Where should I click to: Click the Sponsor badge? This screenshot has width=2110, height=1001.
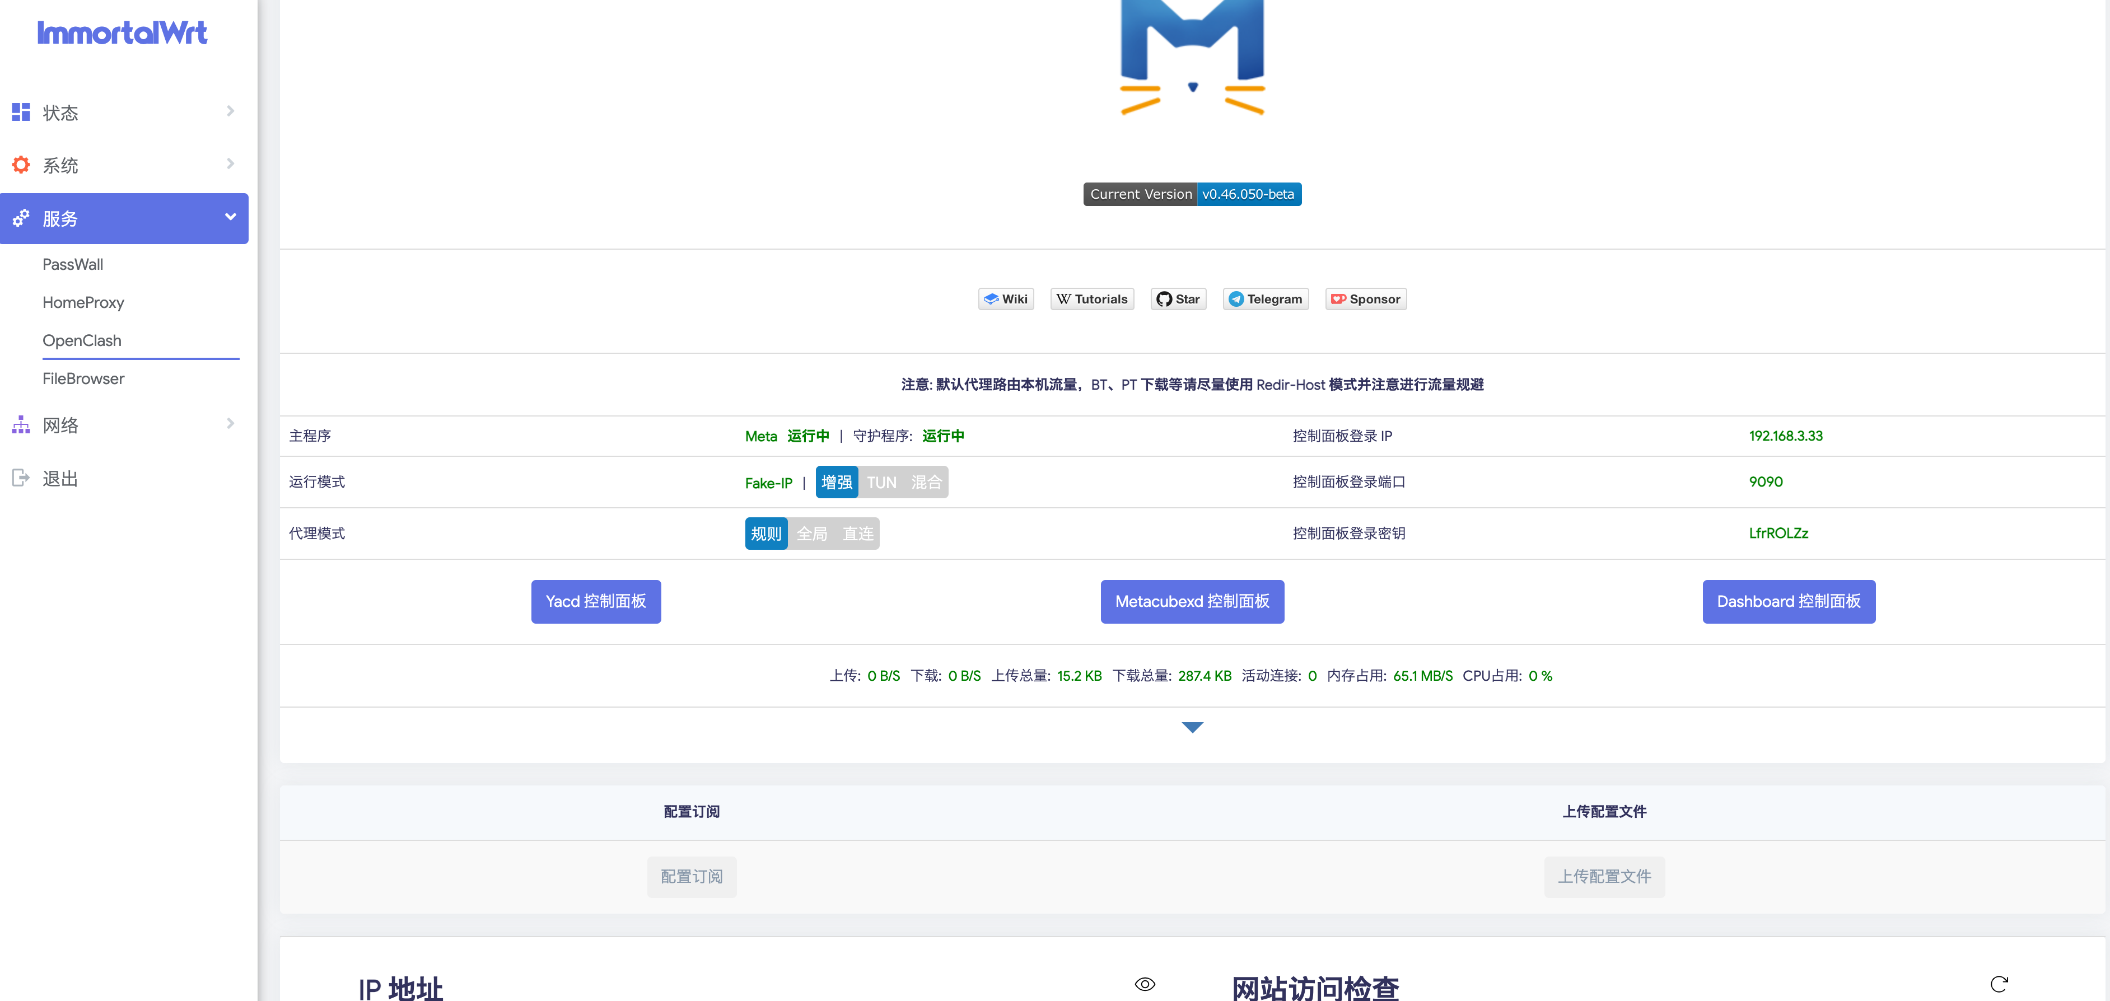(x=1365, y=299)
